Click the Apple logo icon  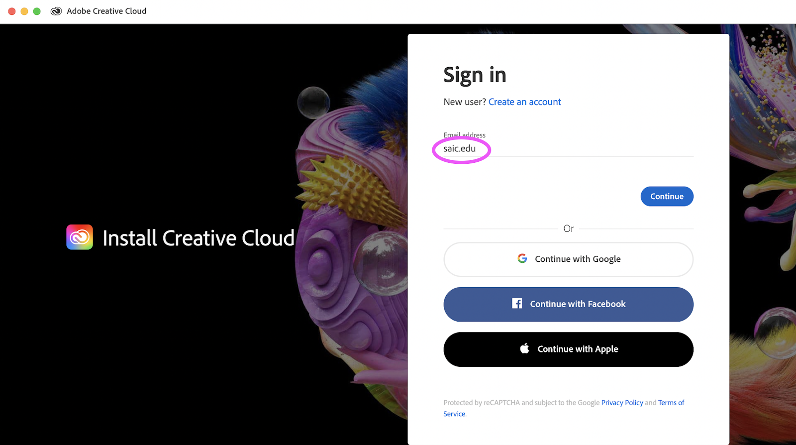click(x=524, y=348)
